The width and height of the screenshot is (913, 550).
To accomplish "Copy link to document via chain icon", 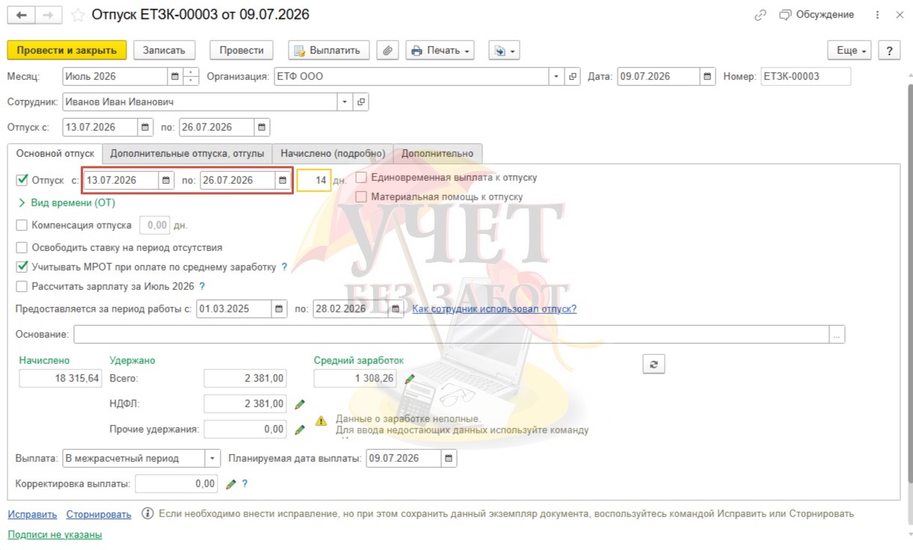I will (x=760, y=15).
